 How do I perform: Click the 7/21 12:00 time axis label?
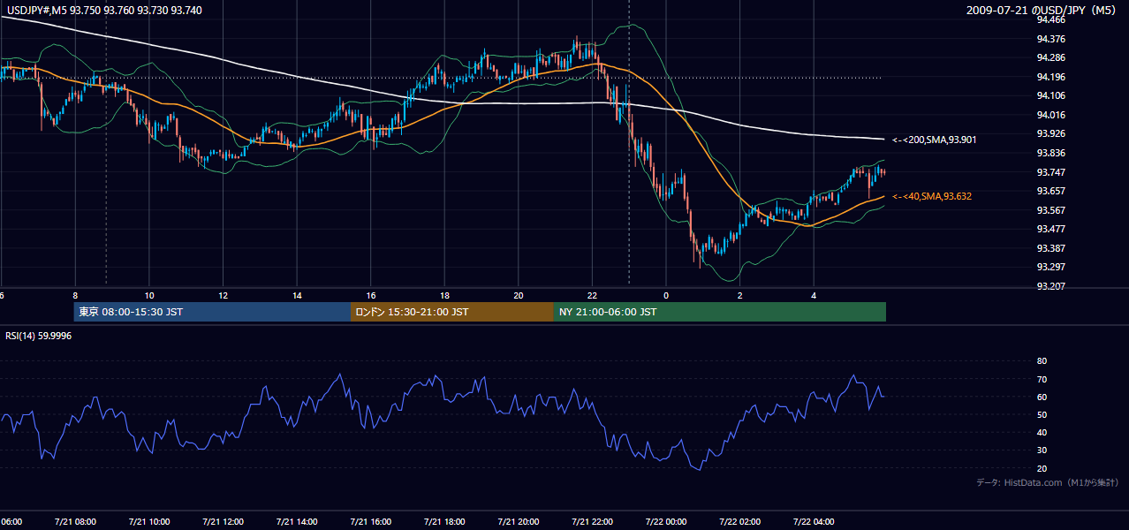pyautogui.click(x=223, y=522)
